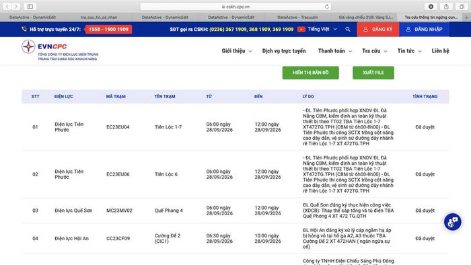The image size is (471, 265).
Task: Click the 1558 - 1900 1909 hotline badge
Action: (x=108, y=29)
